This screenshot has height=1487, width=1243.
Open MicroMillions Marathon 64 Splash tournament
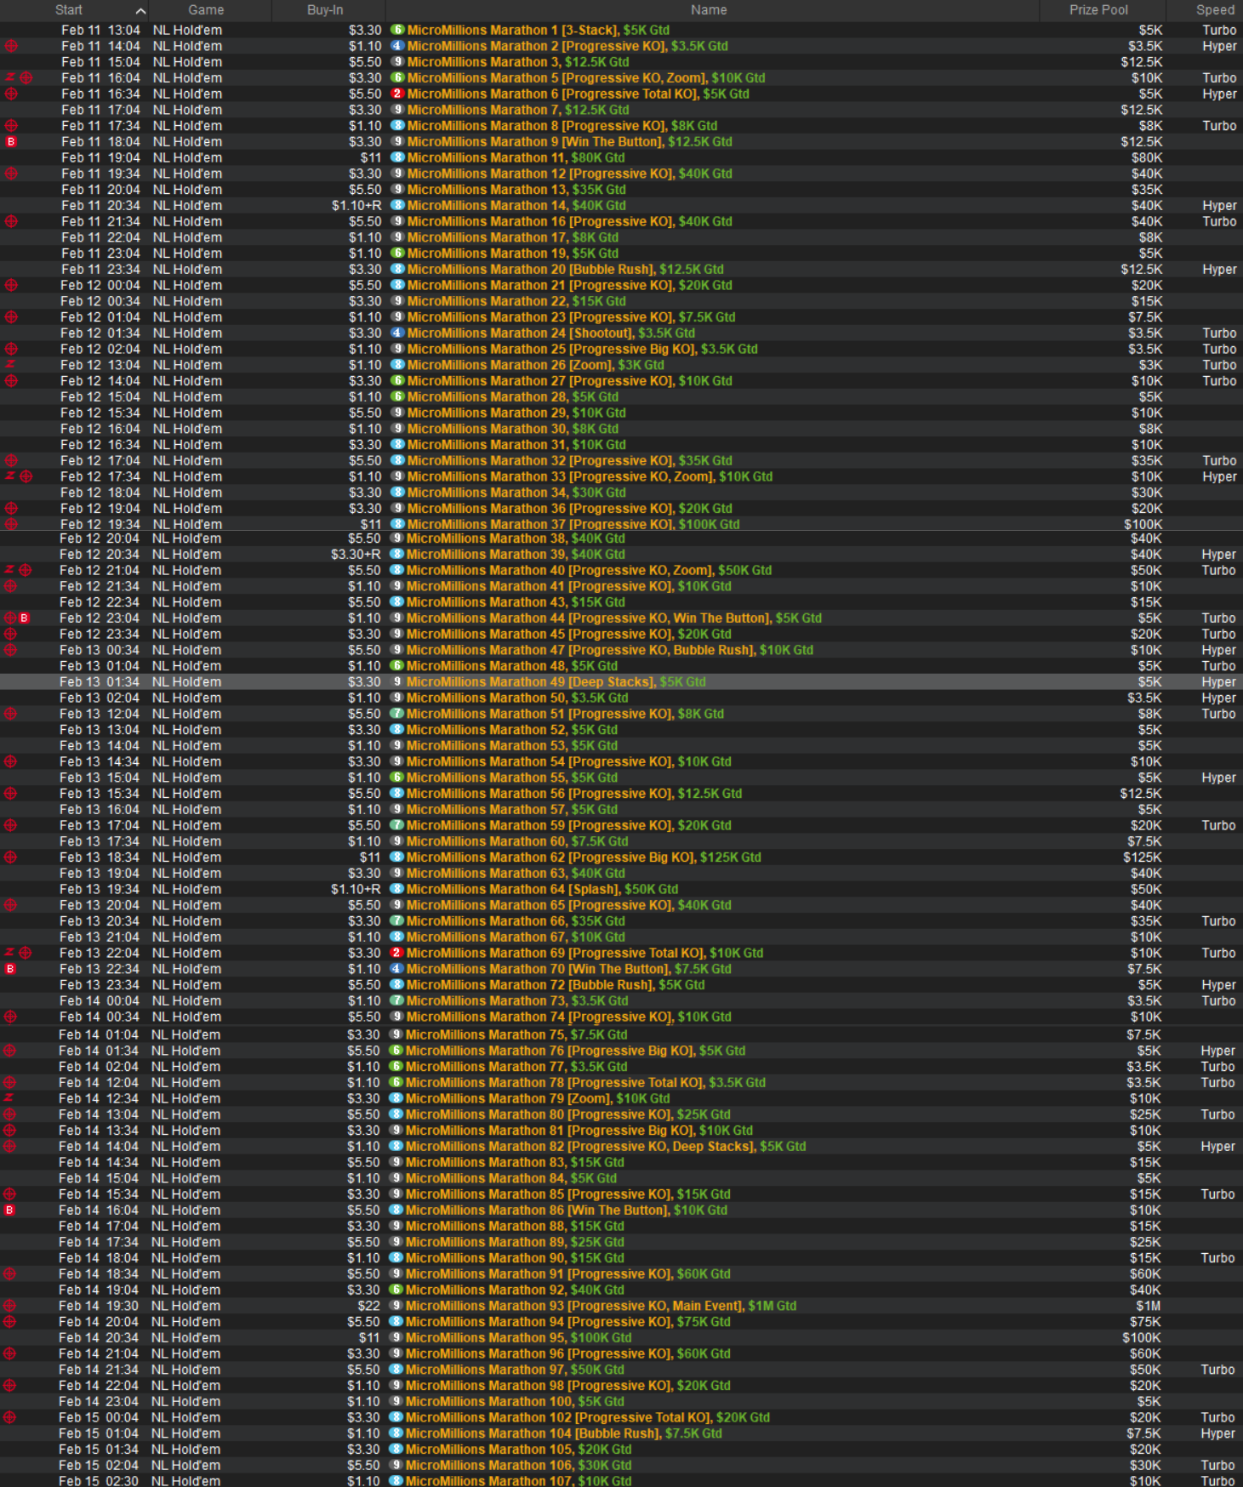click(542, 889)
